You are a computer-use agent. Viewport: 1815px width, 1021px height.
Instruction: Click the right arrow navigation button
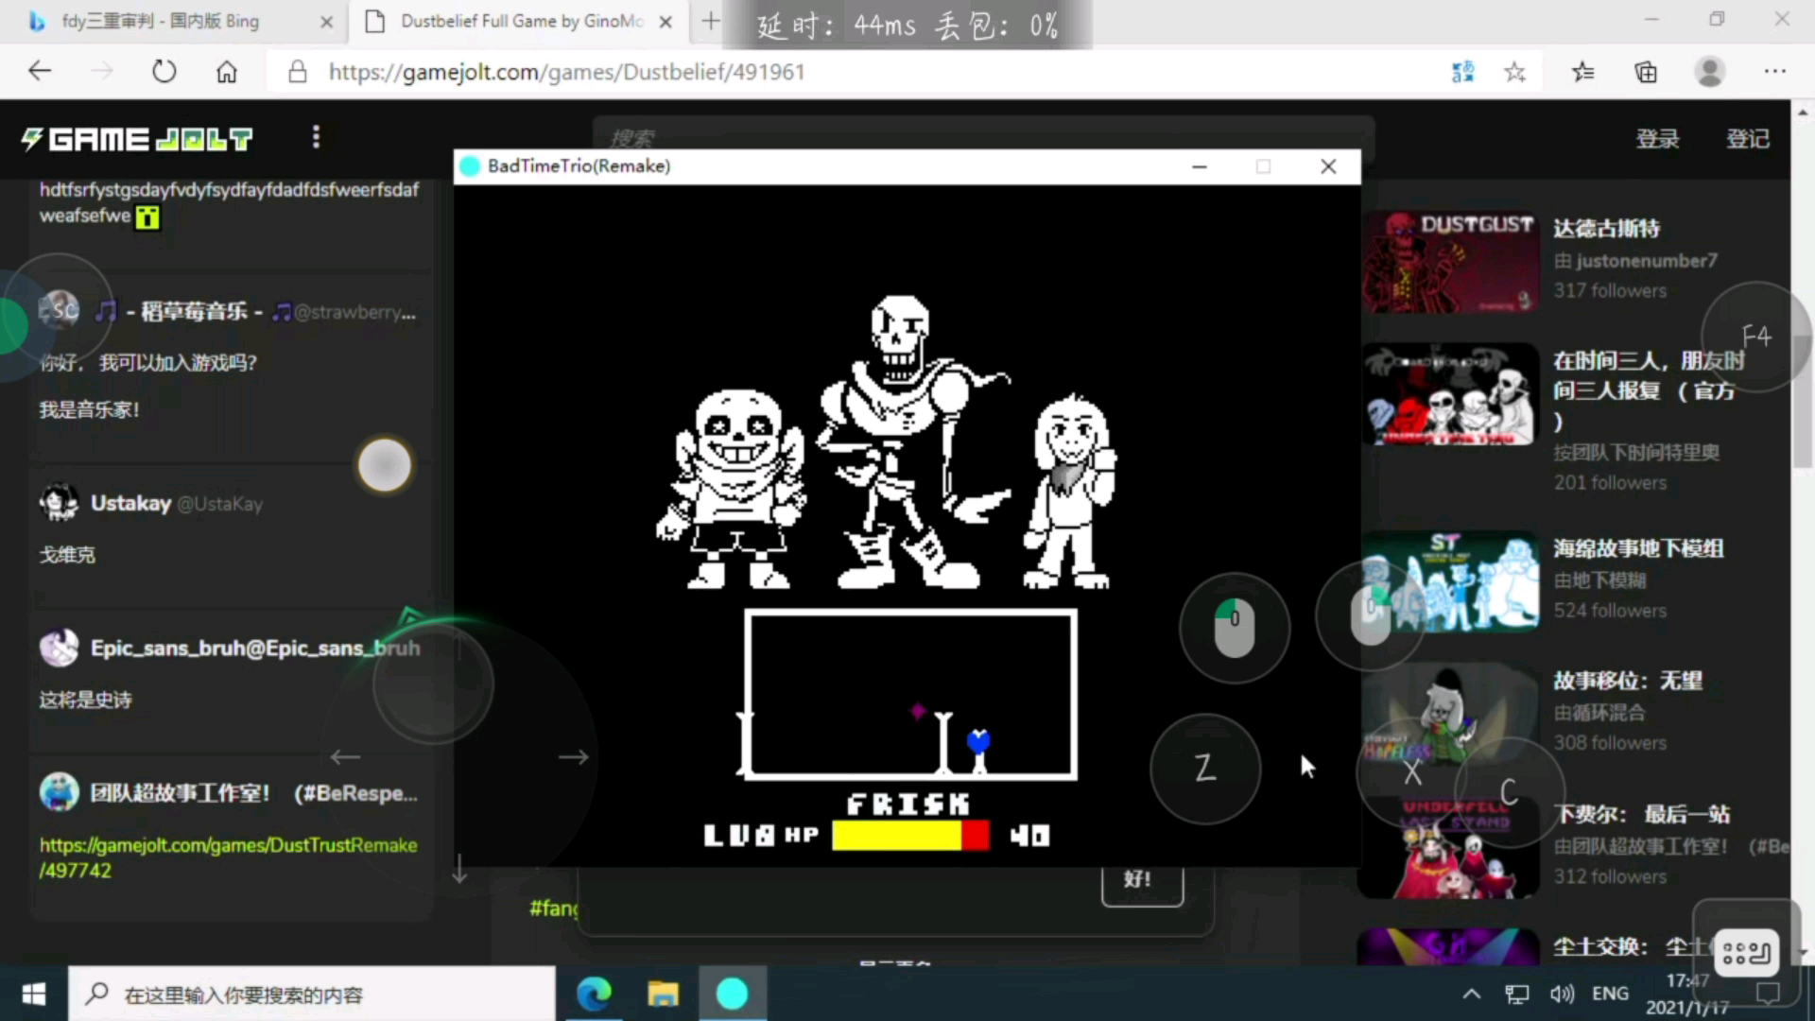click(575, 756)
